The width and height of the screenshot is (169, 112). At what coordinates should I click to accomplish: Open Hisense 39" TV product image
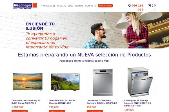pos(65,83)
